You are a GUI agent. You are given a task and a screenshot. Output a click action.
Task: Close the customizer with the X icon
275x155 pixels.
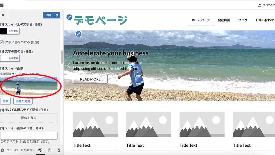(x=3, y=15)
